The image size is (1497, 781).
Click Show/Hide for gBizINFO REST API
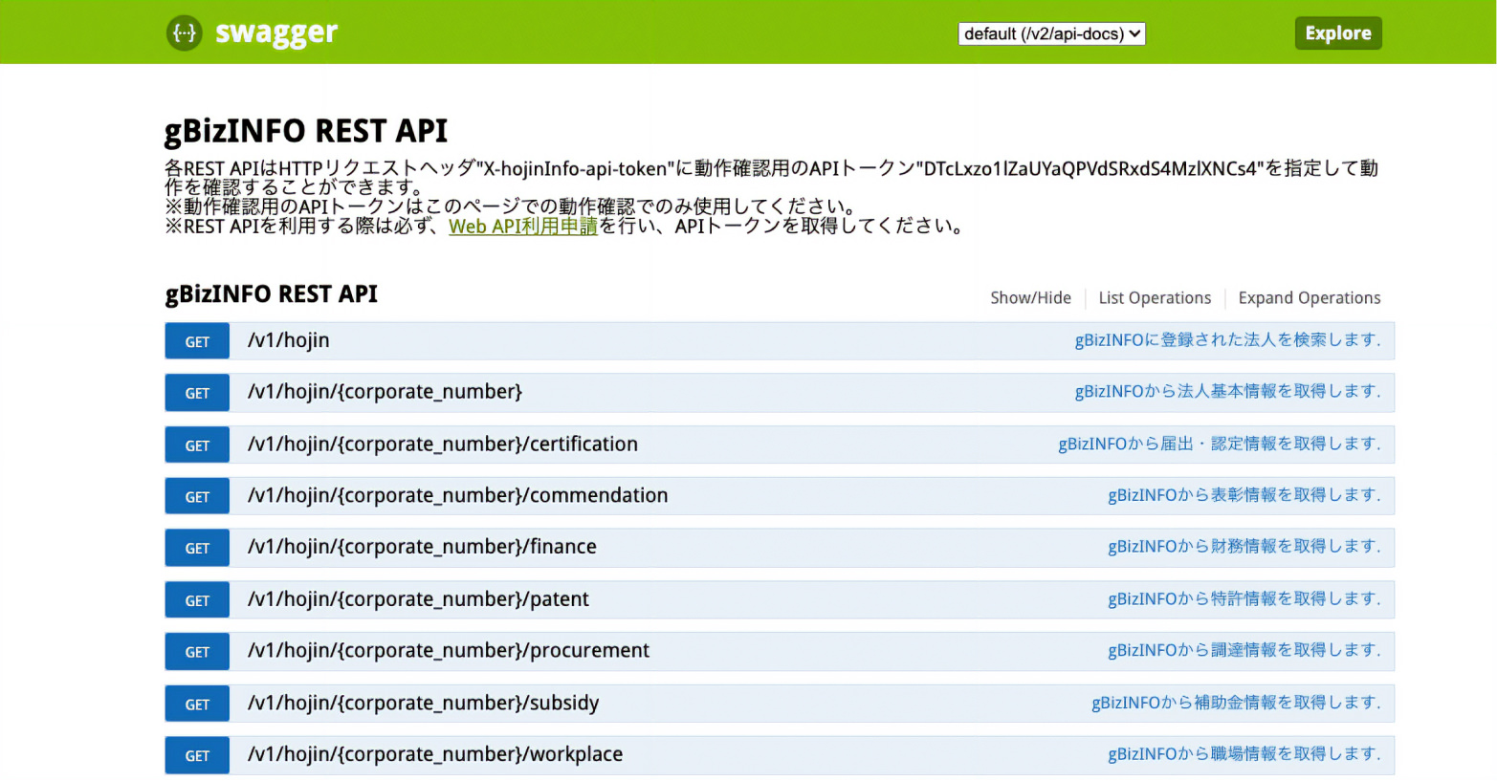1030,298
